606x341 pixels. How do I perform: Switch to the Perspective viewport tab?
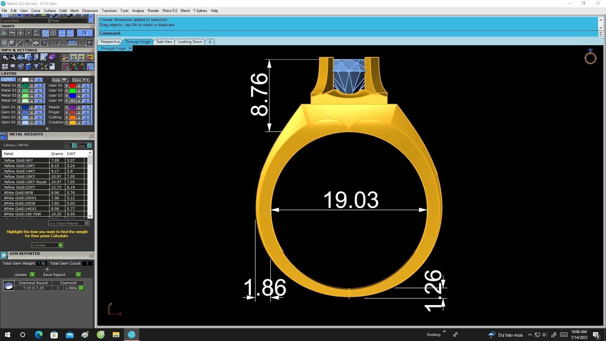tap(110, 42)
